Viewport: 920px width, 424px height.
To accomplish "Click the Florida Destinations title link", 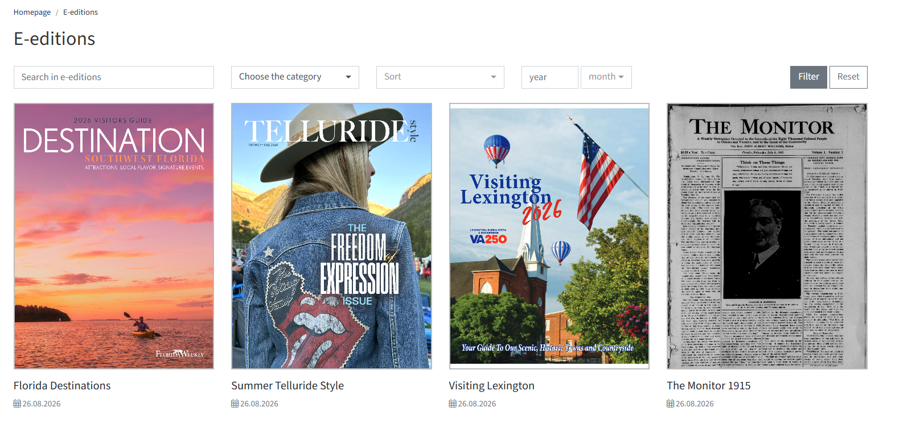I will click(x=62, y=385).
